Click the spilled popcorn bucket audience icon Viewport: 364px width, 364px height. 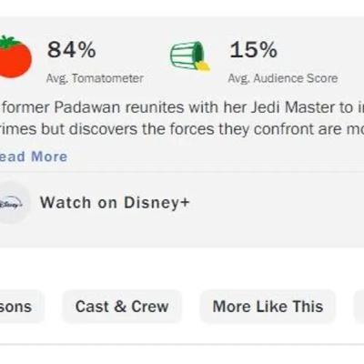pos(190,56)
